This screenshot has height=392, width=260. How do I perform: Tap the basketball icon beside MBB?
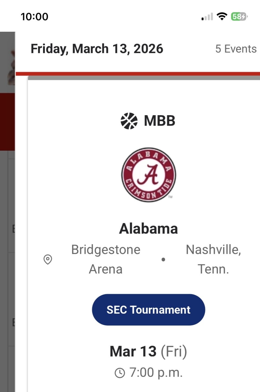pos(129,121)
